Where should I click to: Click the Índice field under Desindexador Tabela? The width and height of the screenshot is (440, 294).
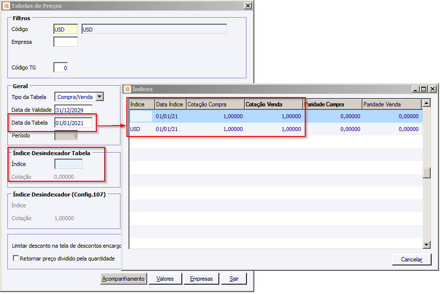coord(69,164)
